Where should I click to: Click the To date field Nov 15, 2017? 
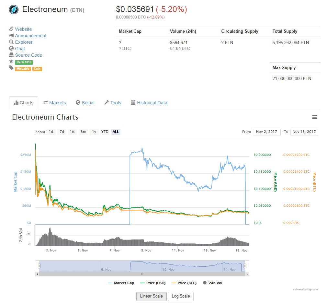[304, 132]
